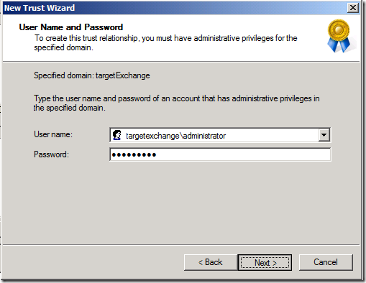Click the "Password:" label

(51, 154)
